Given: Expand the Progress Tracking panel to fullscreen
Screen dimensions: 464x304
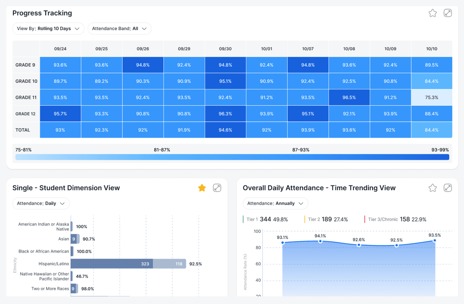Looking at the screenshot, I should pos(448,13).
